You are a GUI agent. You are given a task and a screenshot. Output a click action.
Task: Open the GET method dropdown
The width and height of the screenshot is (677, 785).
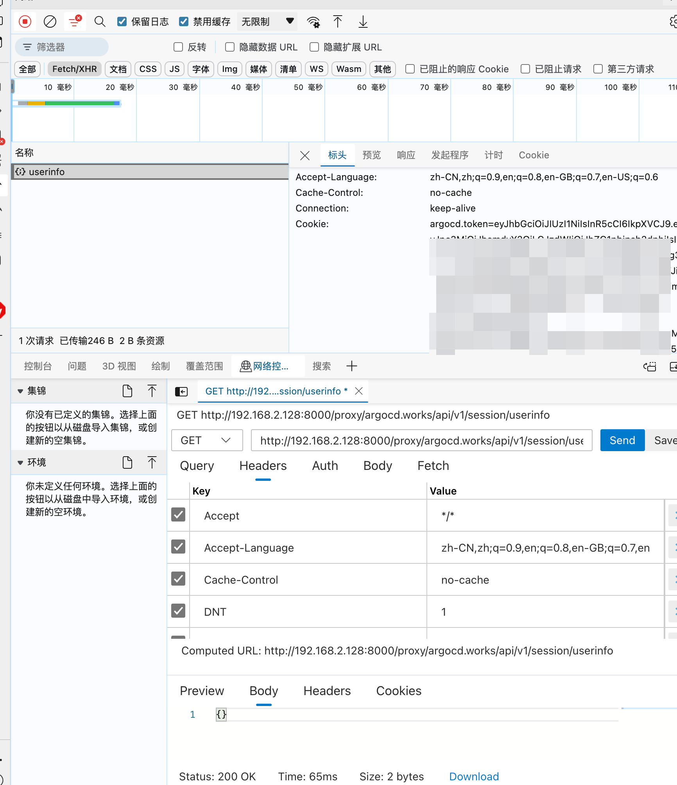206,440
